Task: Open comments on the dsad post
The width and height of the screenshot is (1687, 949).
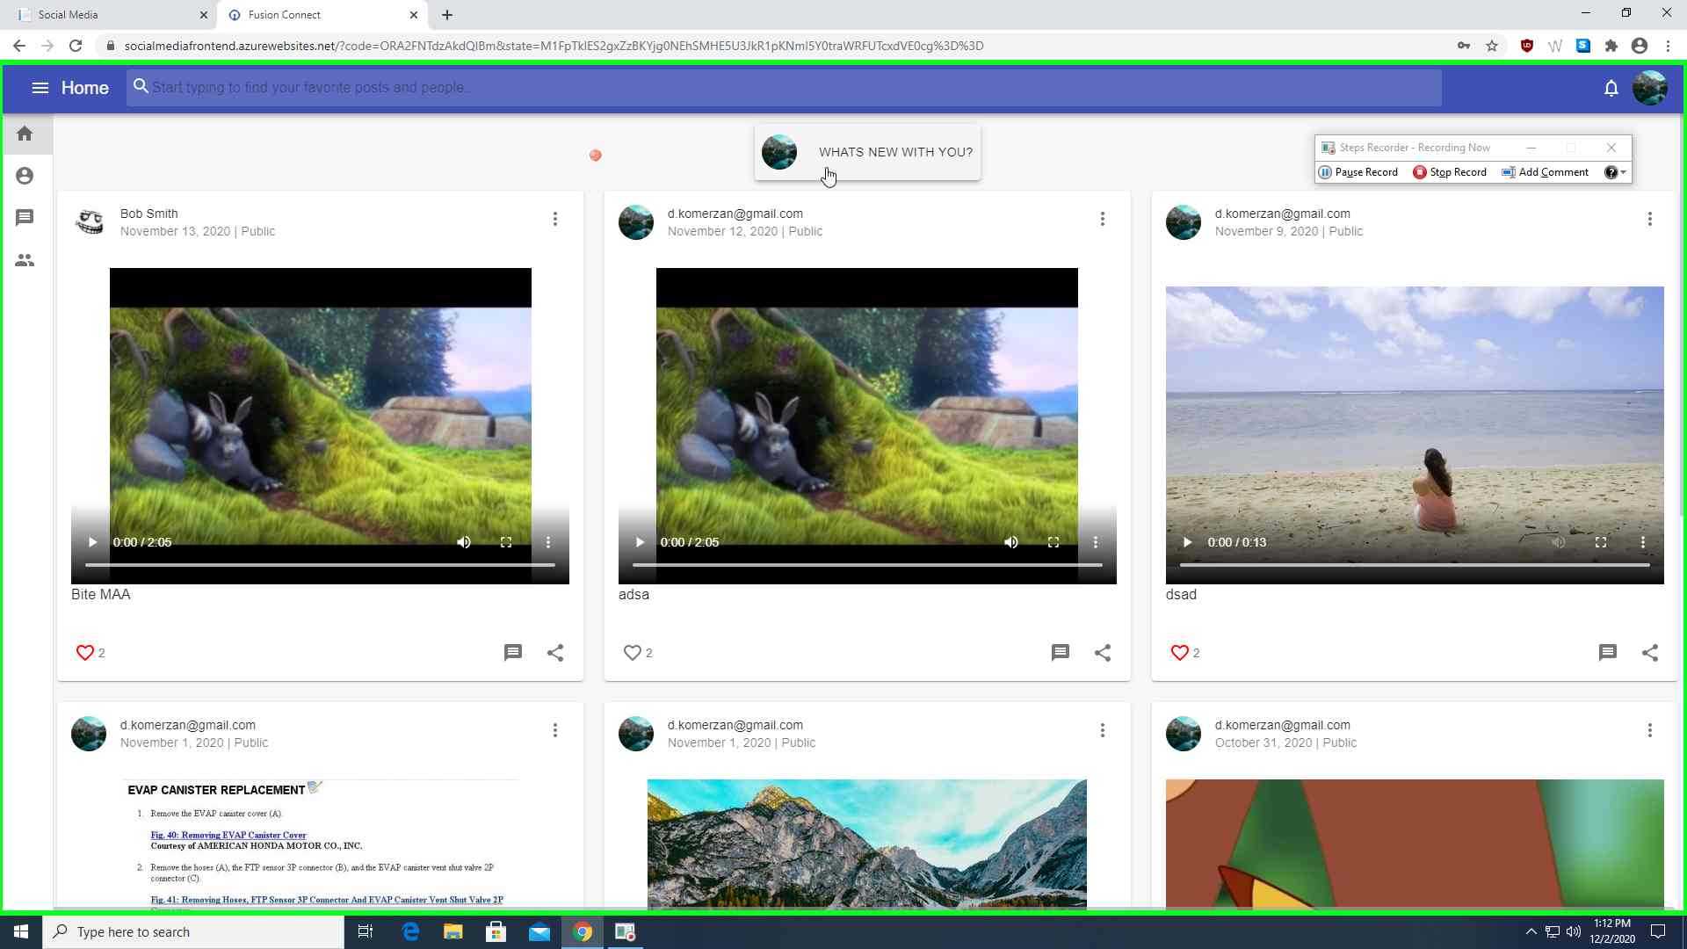Action: 1608,652
